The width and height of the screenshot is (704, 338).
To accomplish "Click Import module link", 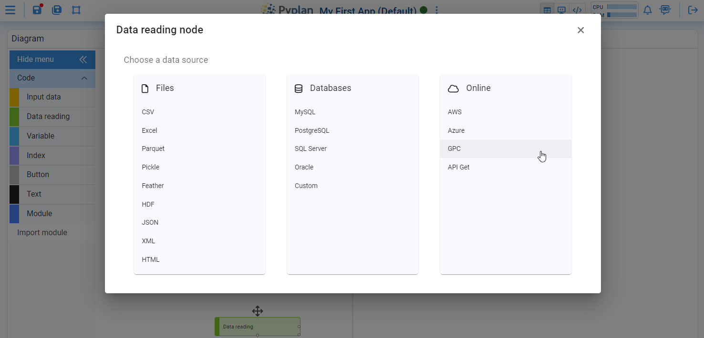I will pyautogui.click(x=42, y=233).
